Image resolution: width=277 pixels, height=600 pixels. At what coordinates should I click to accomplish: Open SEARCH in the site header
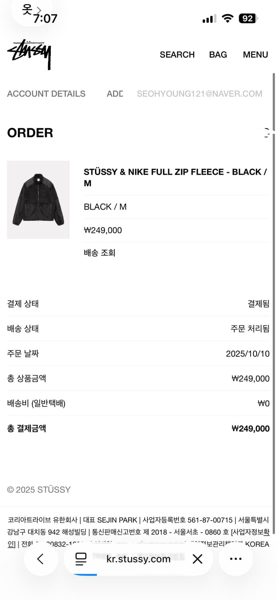point(177,55)
